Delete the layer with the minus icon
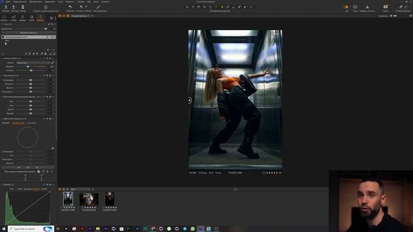This screenshot has width=413, height=232. [54, 50]
